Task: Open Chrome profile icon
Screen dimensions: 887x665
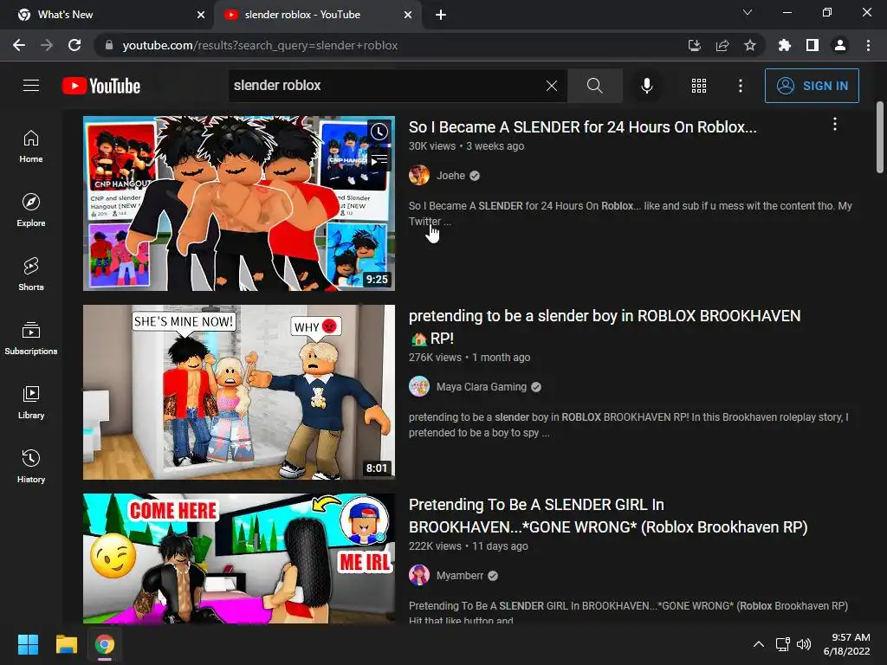Action: (840, 45)
